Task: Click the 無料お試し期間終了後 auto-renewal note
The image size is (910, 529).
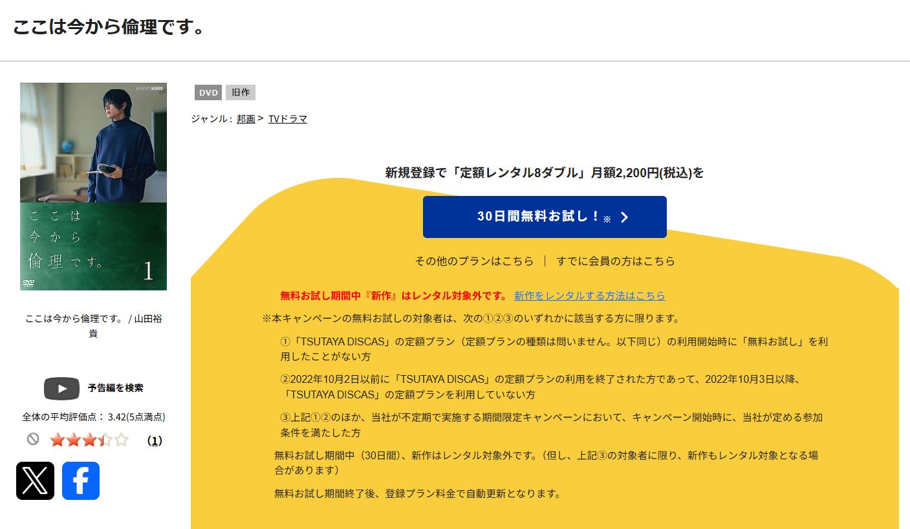Action: coord(417,493)
